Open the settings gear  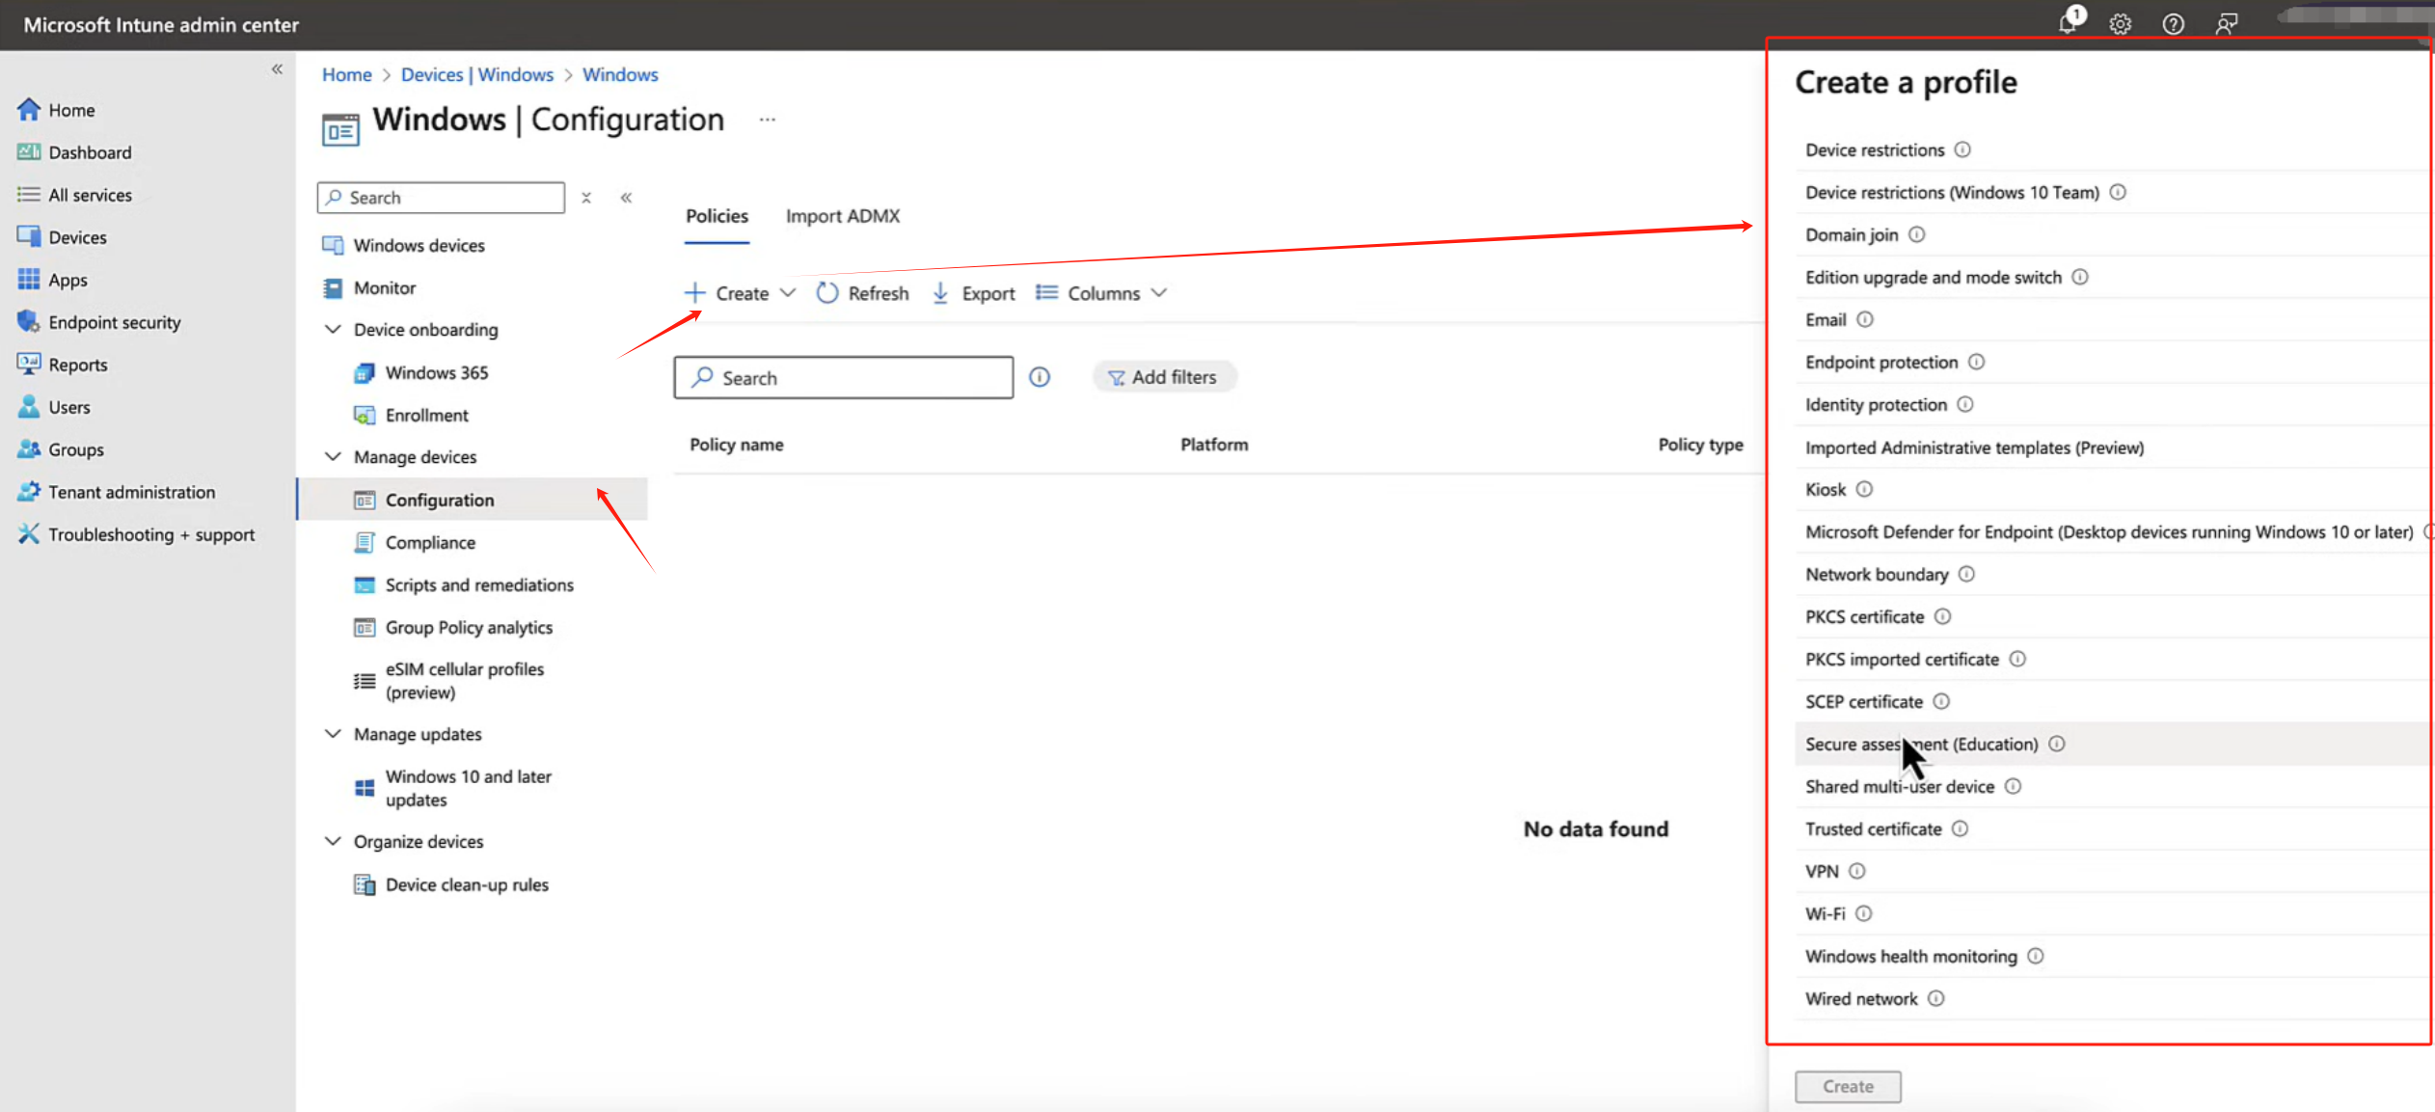[2120, 24]
